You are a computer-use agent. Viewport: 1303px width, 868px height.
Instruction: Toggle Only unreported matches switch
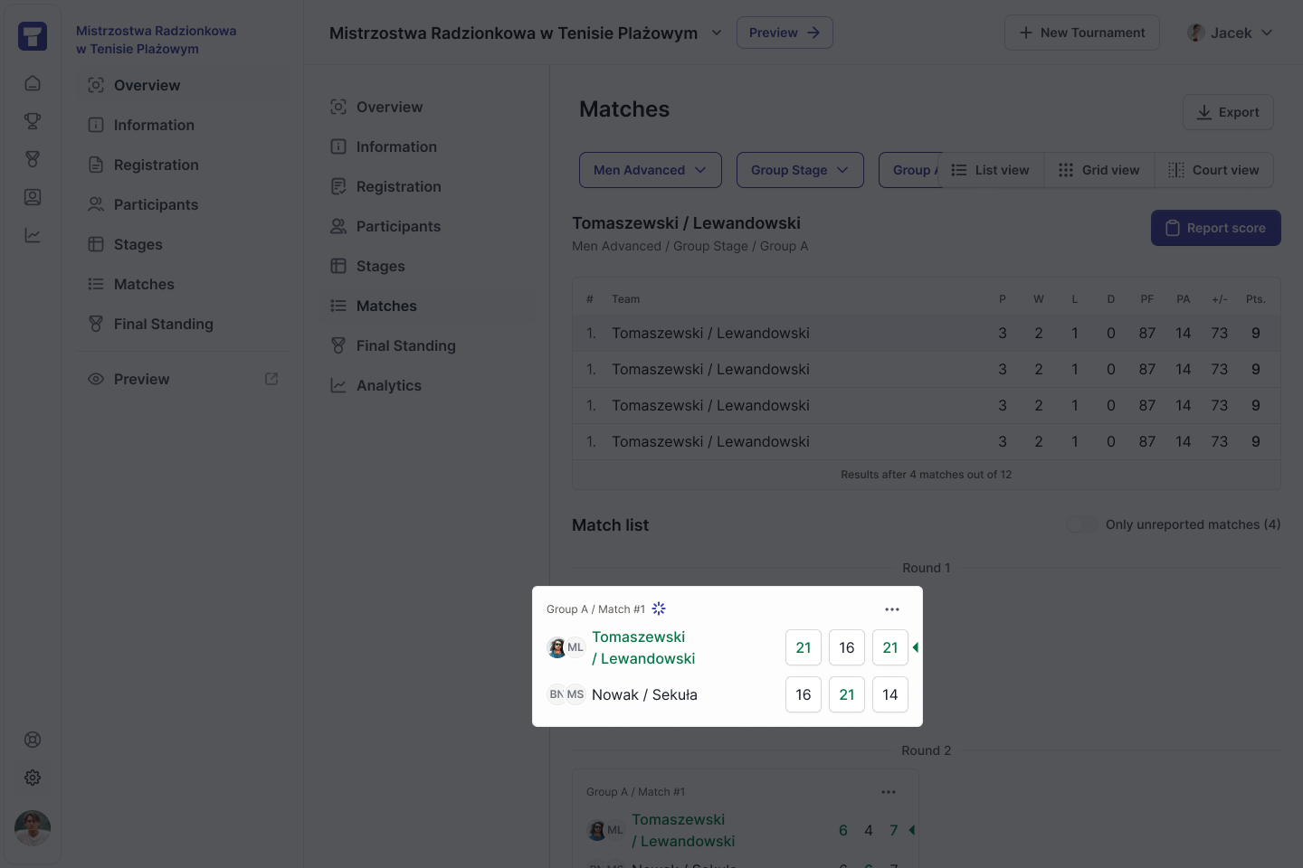click(1081, 524)
